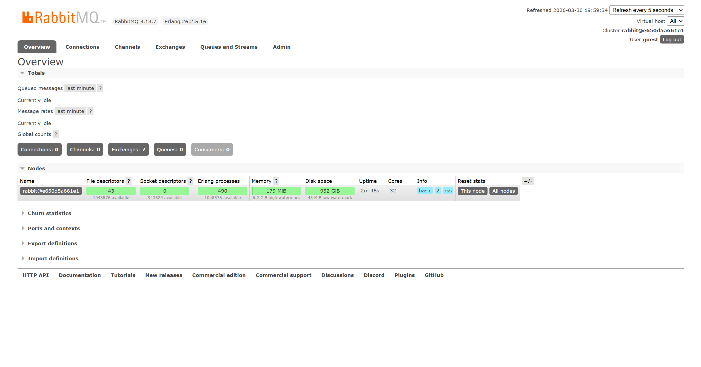Click the Refreshed timestamp text
Screen dimensions: 701x367
pos(567,10)
